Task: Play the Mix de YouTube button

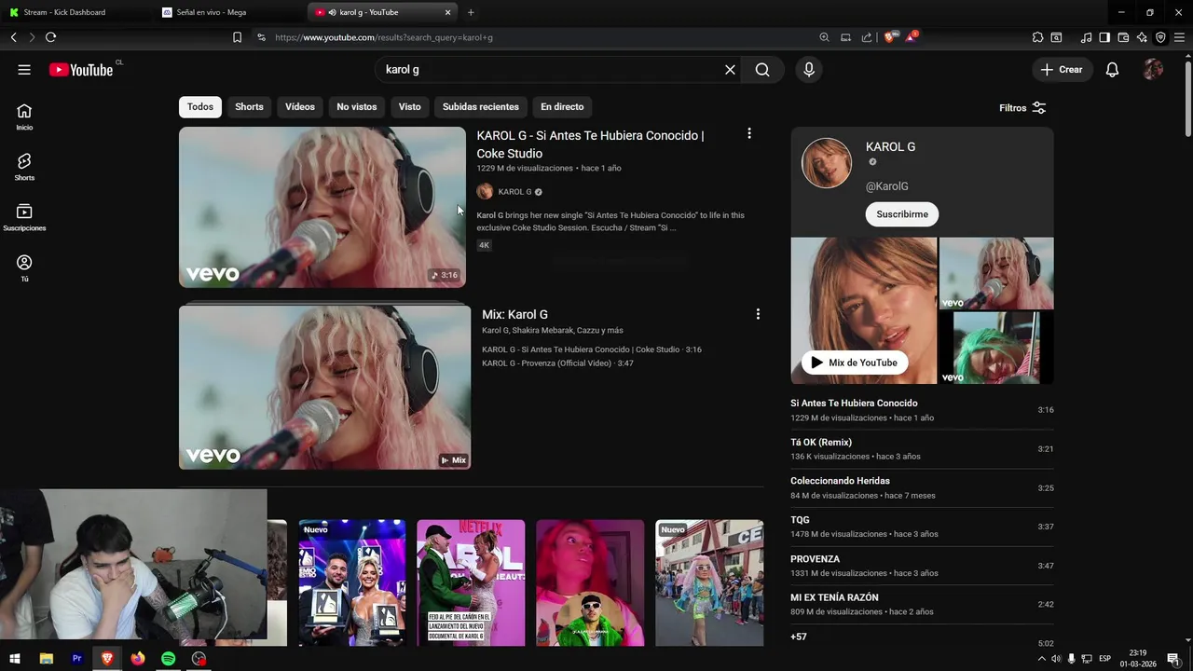Action: 855,363
